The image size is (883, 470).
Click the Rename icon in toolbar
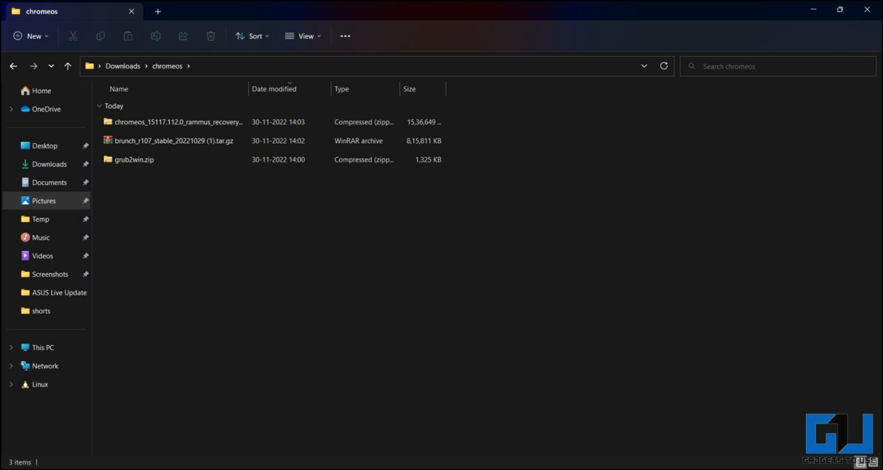click(155, 36)
